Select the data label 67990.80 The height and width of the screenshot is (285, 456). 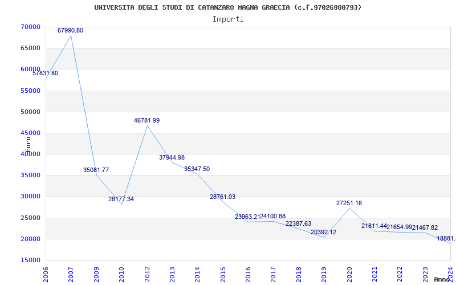pyautogui.click(x=70, y=30)
